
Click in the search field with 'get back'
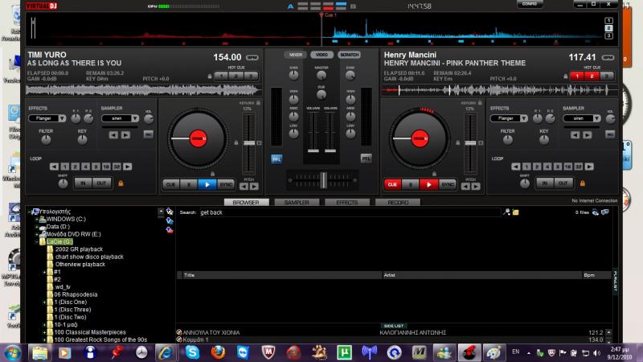349,212
